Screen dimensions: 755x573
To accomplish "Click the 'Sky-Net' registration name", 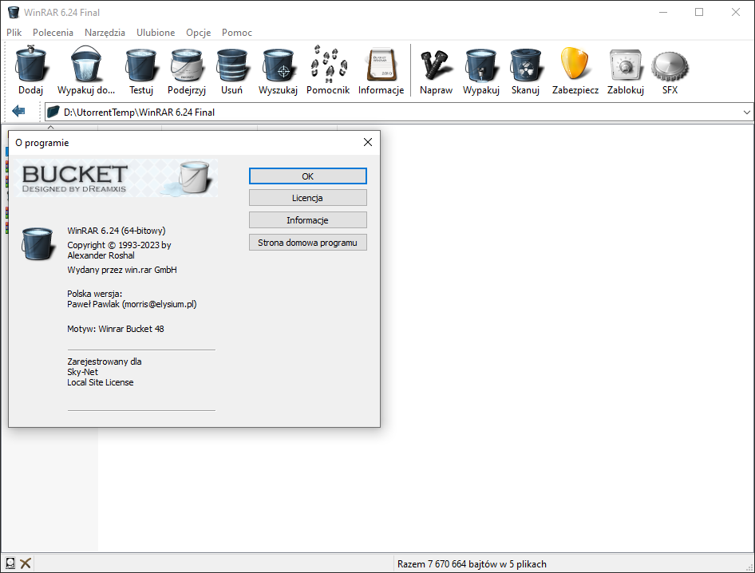I will (x=82, y=372).
